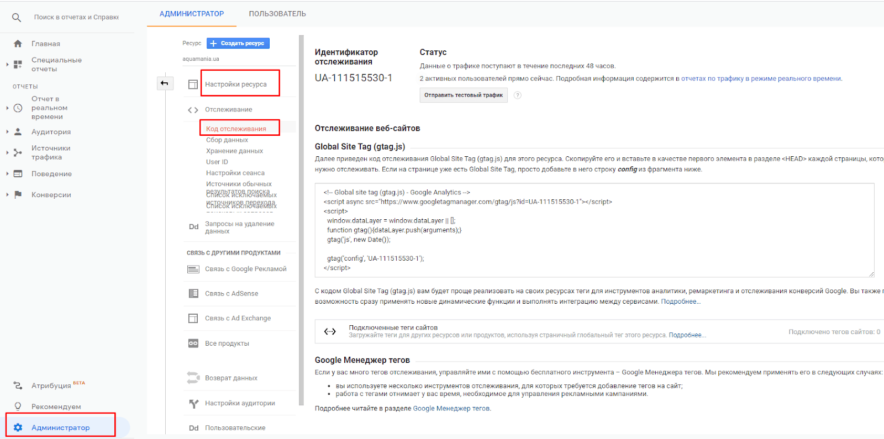Viewport: 884px width, 439px height.
Task: Click the Главная navigation item
Action: tap(46, 44)
